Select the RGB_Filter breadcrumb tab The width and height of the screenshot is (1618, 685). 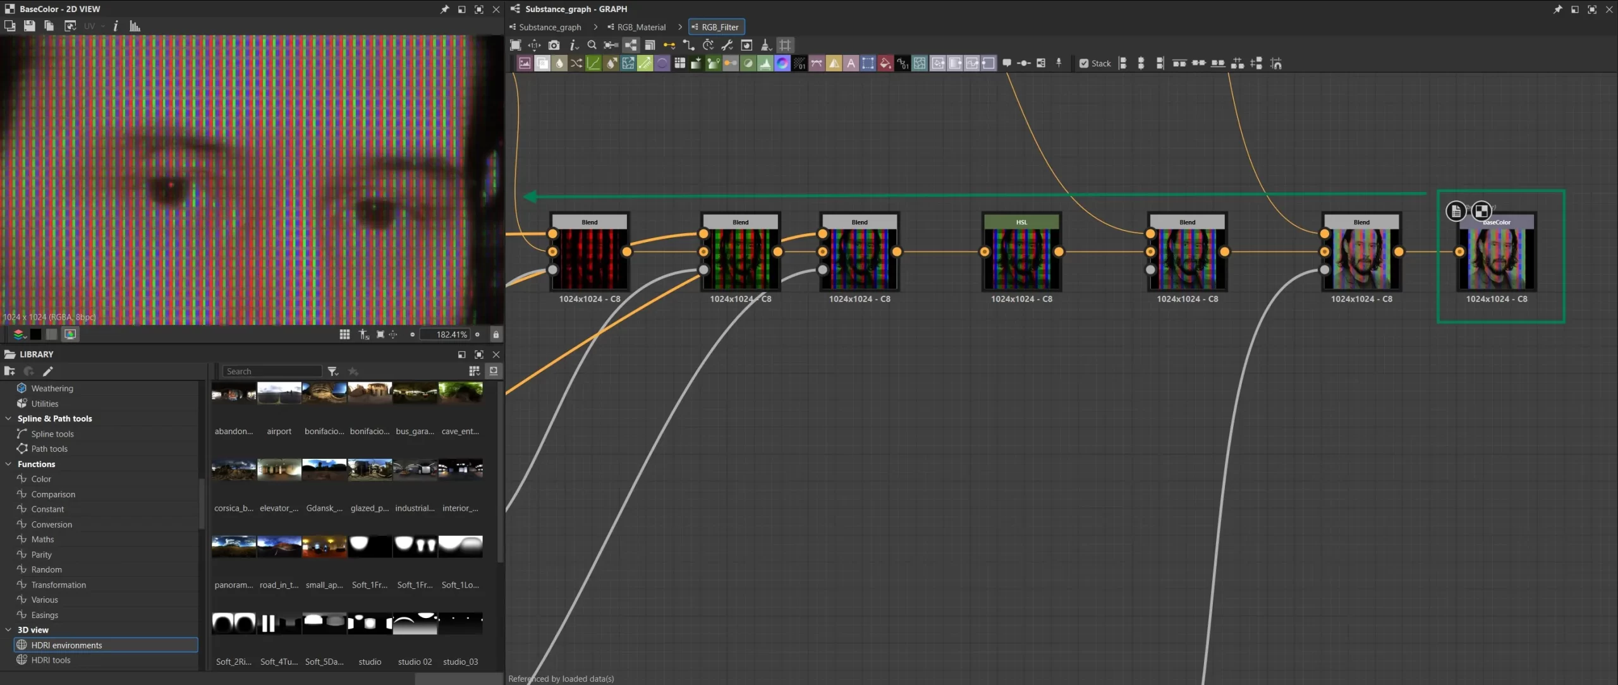tap(716, 27)
